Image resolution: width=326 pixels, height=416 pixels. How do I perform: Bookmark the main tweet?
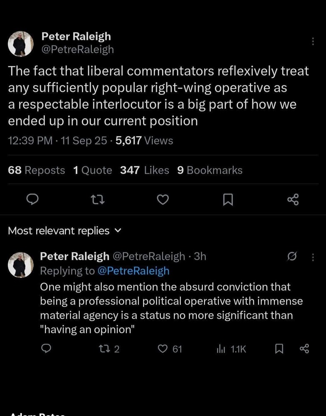pos(227,200)
